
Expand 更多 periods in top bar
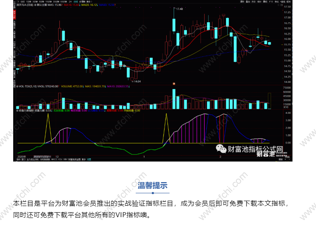pyautogui.click(x=89, y=2)
